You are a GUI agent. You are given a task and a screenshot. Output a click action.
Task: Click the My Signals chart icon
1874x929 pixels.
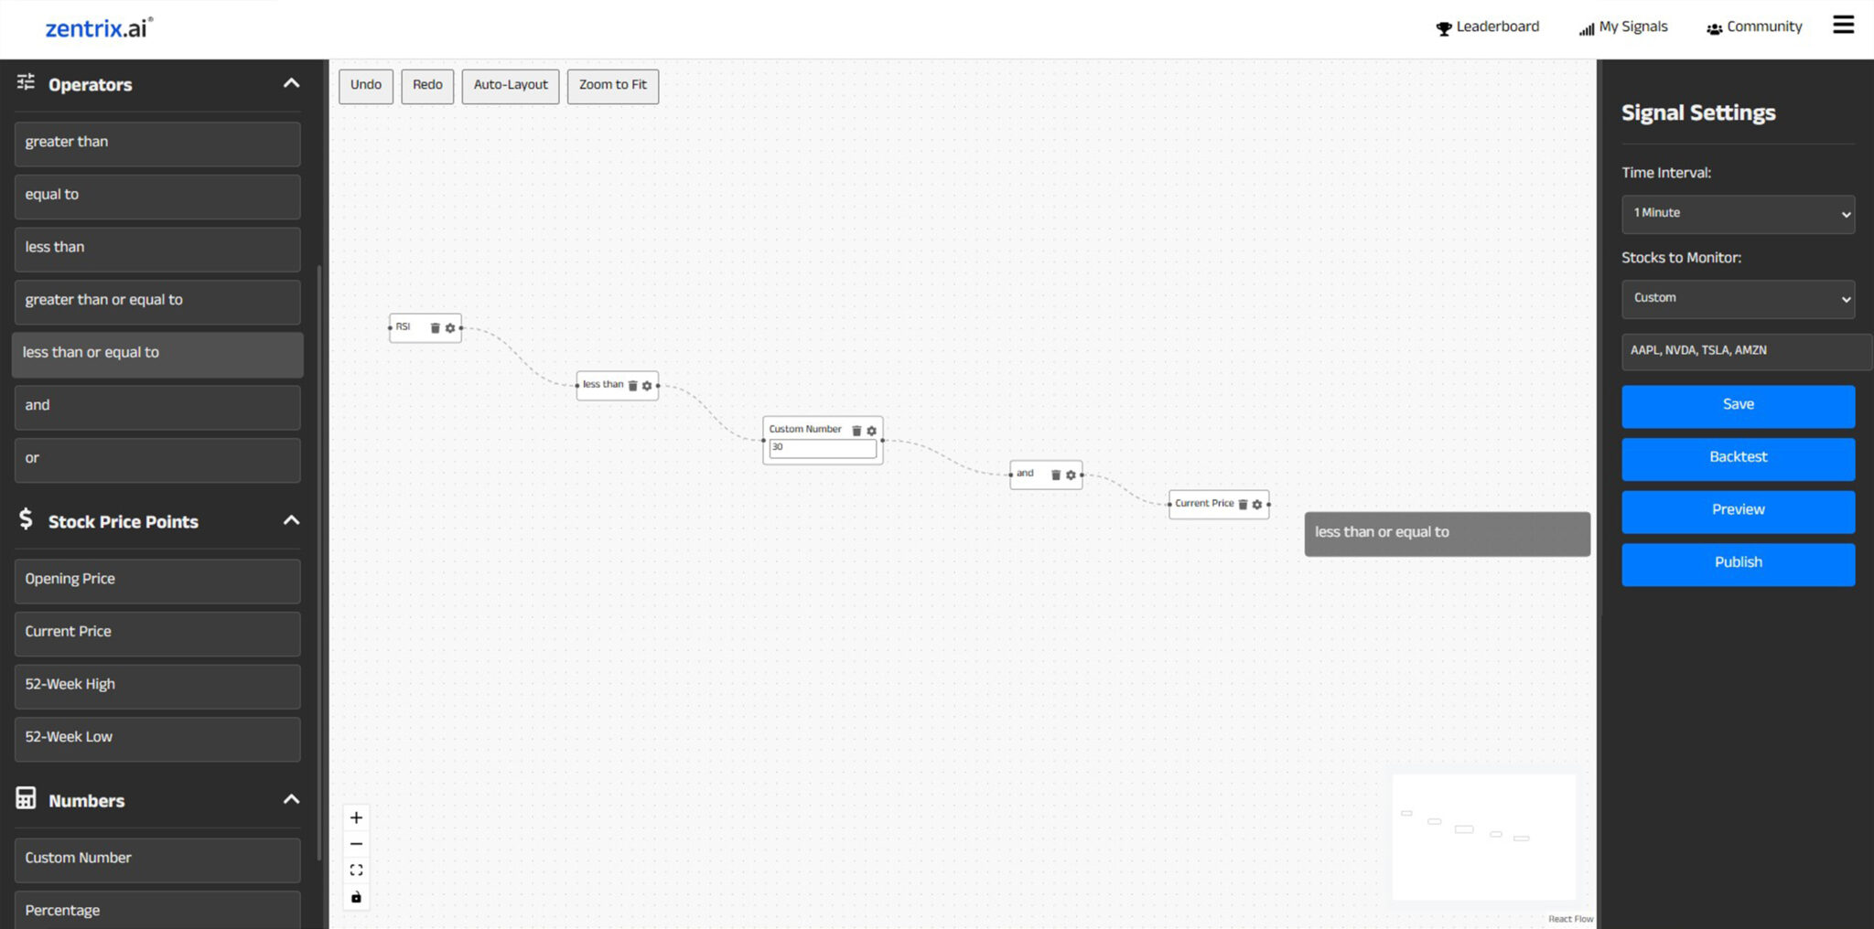tap(1586, 28)
